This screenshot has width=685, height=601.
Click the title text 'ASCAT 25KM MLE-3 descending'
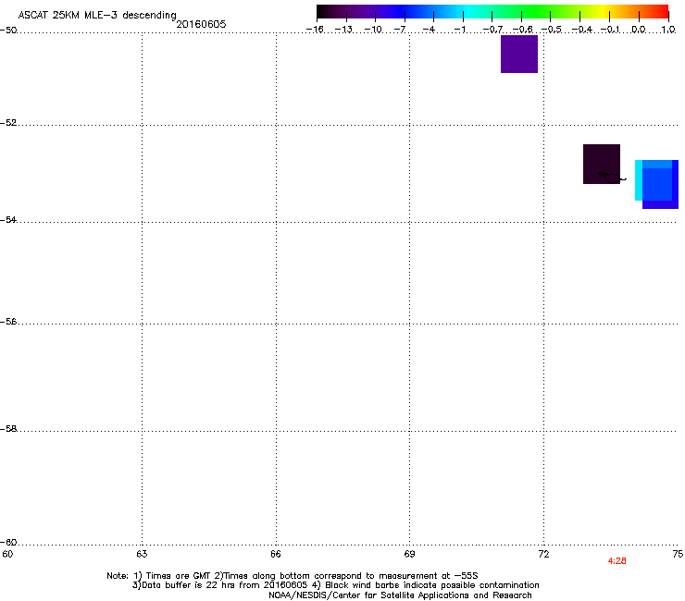(97, 16)
